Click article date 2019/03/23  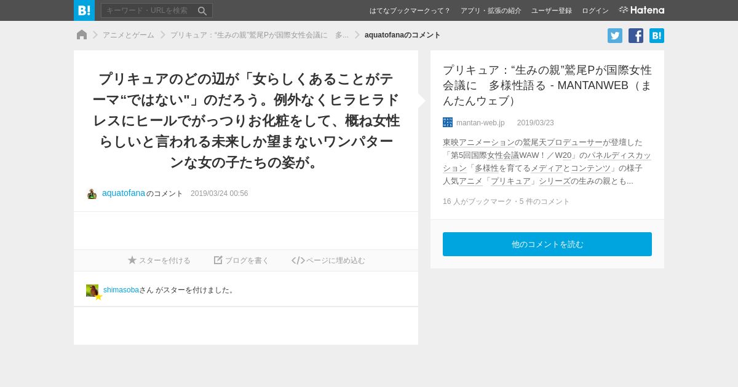(x=535, y=123)
